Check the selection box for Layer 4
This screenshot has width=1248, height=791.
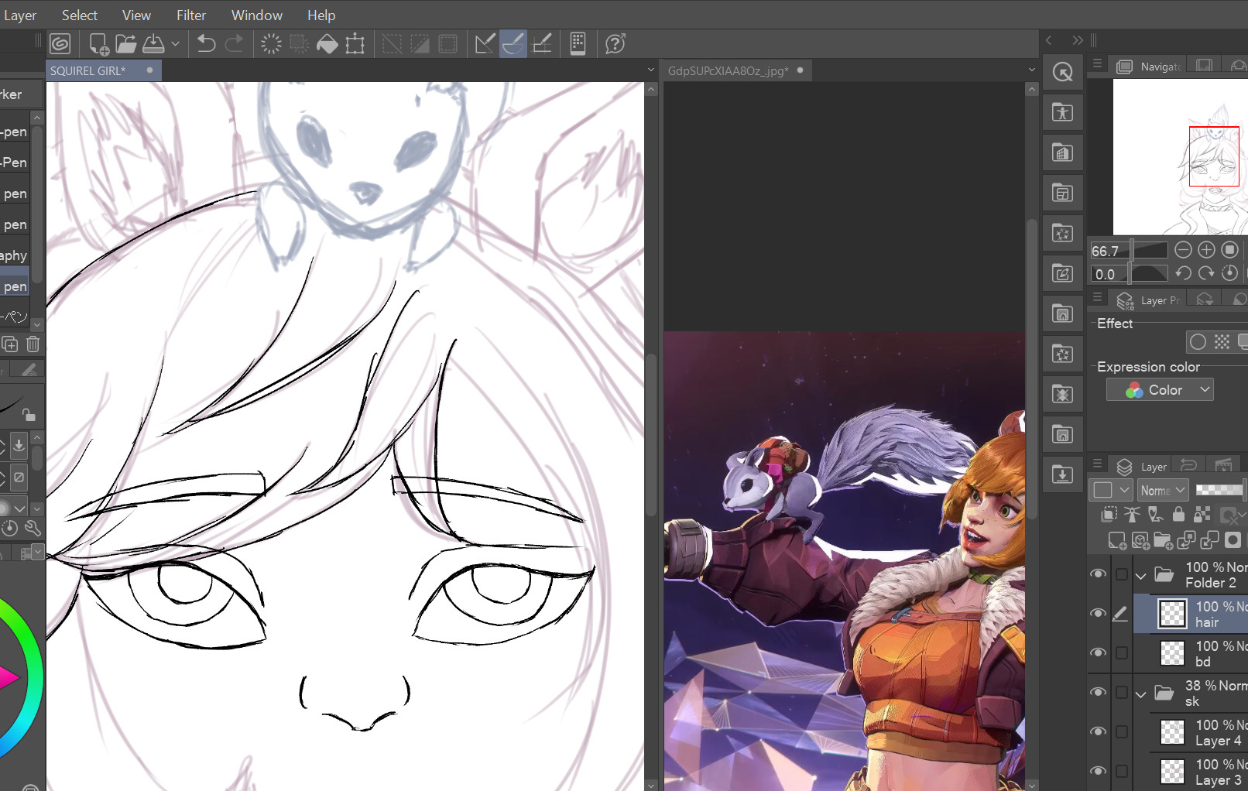click(x=1121, y=732)
